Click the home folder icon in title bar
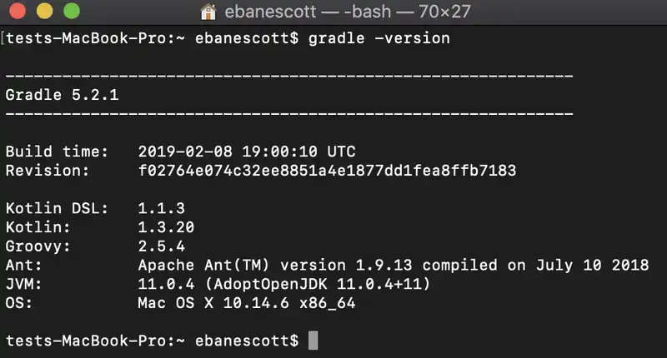Image resolution: width=667 pixels, height=358 pixels. click(208, 12)
